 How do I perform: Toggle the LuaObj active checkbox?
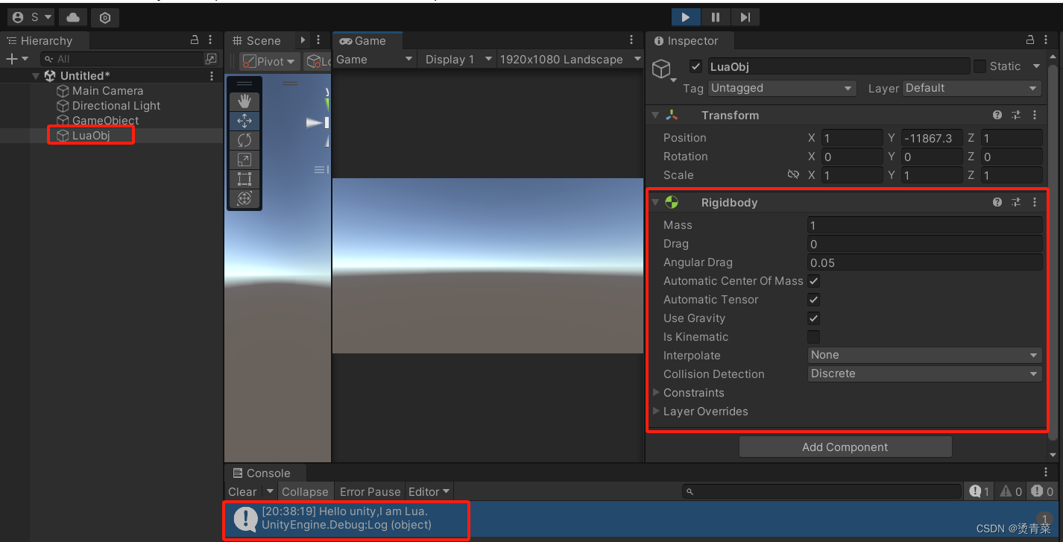[696, 66]
